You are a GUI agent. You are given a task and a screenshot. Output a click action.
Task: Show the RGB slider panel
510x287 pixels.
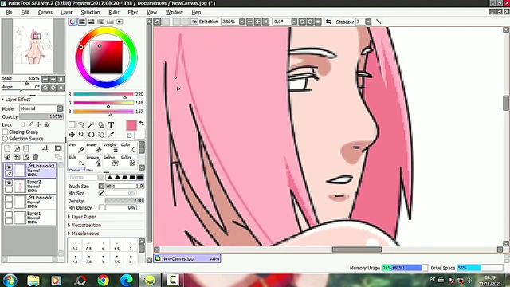[x=82, y=22]
